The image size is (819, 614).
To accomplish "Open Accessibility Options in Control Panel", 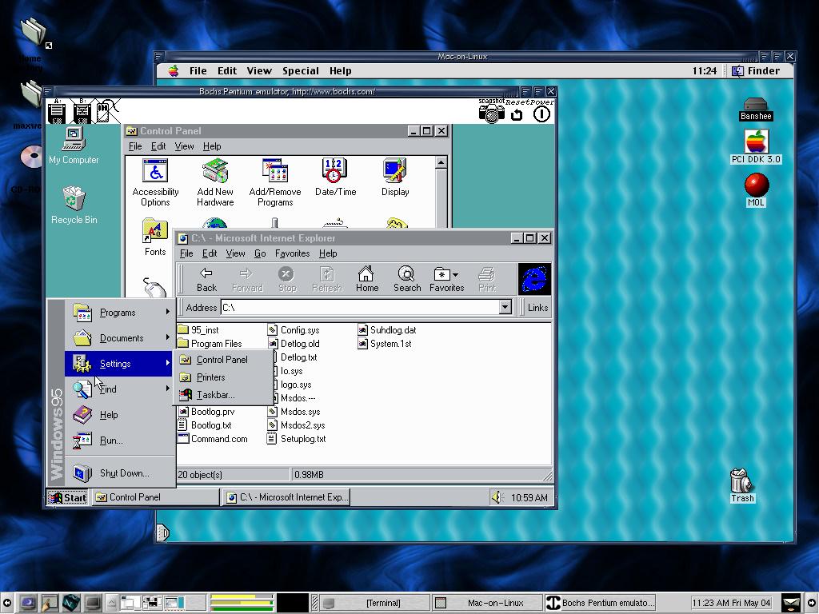I will click(x=155, y=182).
